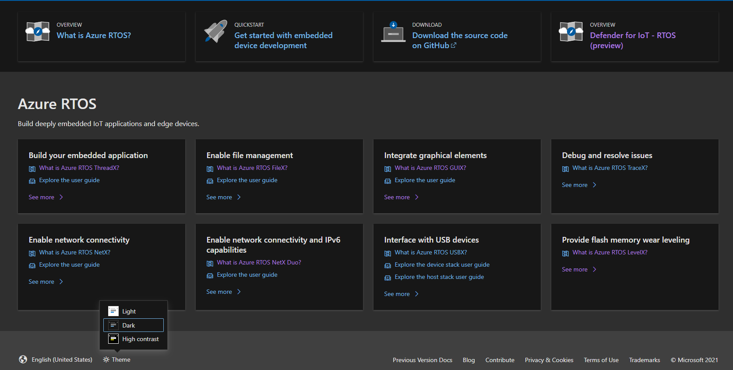Click the Dark theme swatch icon
The height and width of the screenshot is (370, 733).
(x=113, y=325)
